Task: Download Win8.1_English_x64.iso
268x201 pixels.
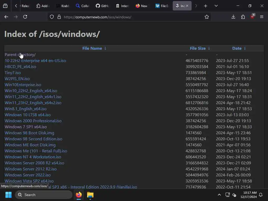Action: click(x=26, y=109)
